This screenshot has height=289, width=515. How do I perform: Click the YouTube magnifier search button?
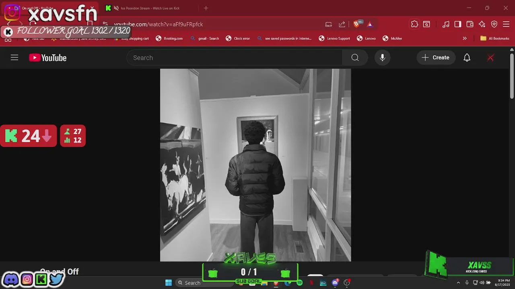tap(355, 58)
